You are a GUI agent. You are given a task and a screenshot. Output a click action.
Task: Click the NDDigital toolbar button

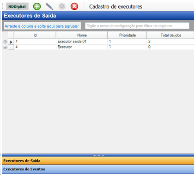pos(17,6)
